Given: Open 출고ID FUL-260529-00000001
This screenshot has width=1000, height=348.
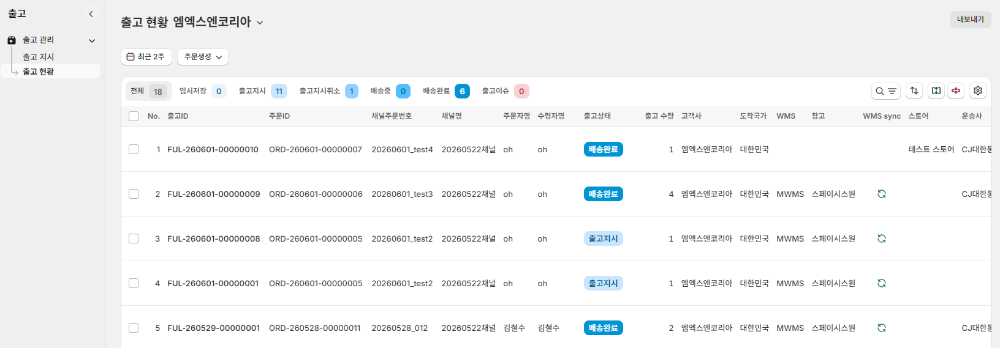Looking at the screenshot, I should [213, 328].
